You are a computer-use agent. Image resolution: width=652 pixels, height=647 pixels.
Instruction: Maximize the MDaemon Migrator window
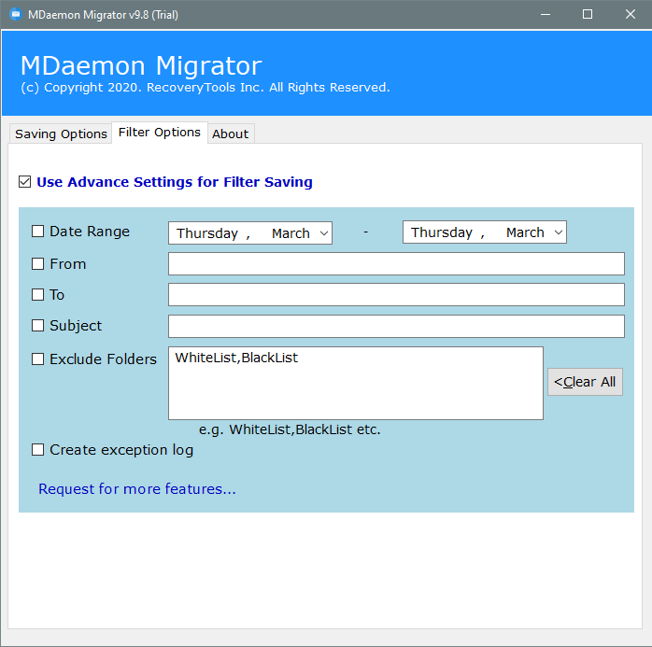[588, 15]
